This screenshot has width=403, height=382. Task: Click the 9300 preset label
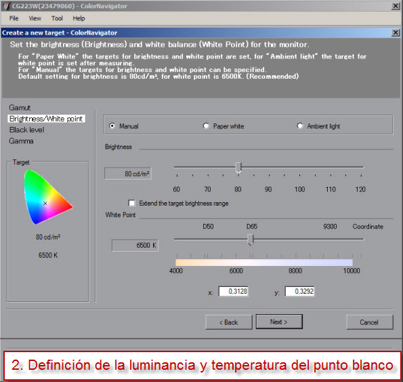click(330, 227)
